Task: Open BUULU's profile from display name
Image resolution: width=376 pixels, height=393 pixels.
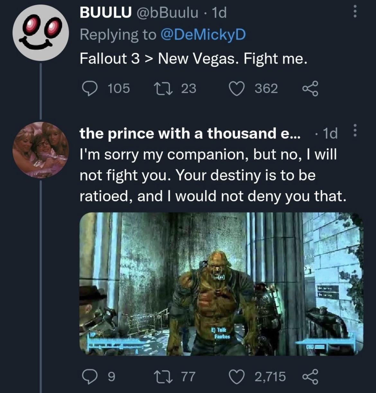Action: click(105, 13)
